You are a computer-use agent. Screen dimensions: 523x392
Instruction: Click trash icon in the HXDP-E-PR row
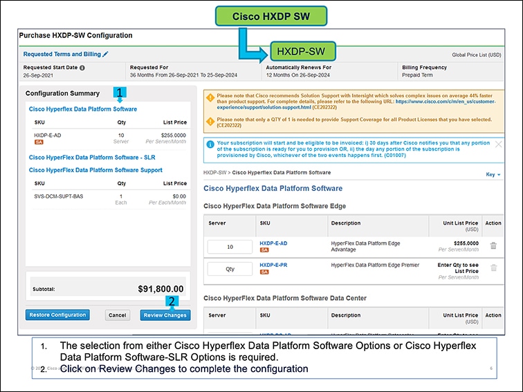coord(494,268)
